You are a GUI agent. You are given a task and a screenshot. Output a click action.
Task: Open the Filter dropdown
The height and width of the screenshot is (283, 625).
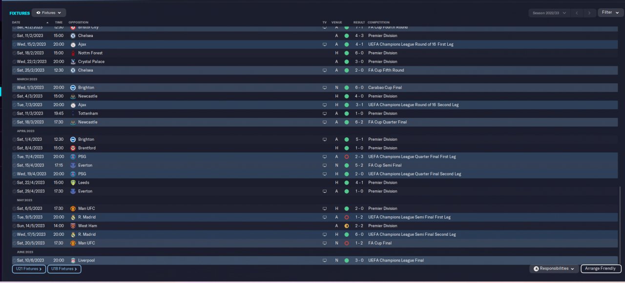tap(610, 13)
